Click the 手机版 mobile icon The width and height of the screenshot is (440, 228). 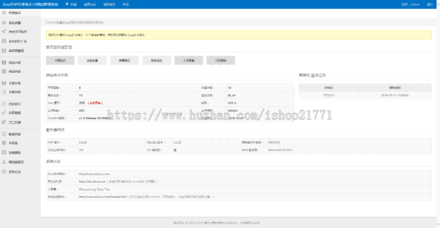(x=4, y=143)
